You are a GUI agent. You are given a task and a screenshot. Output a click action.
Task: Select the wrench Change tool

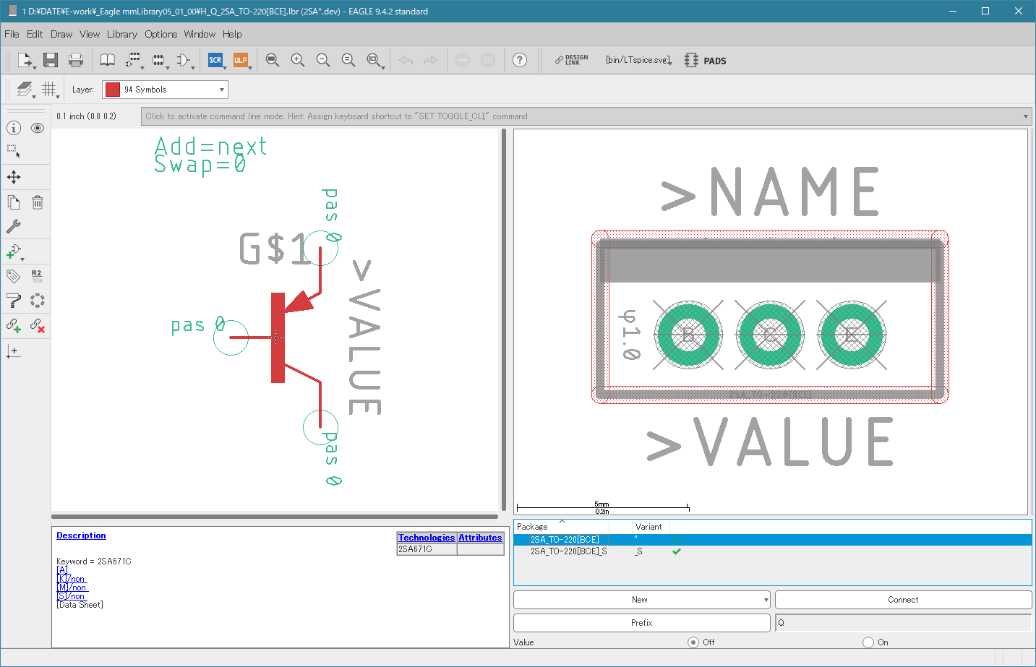click(x=14, y=226)
